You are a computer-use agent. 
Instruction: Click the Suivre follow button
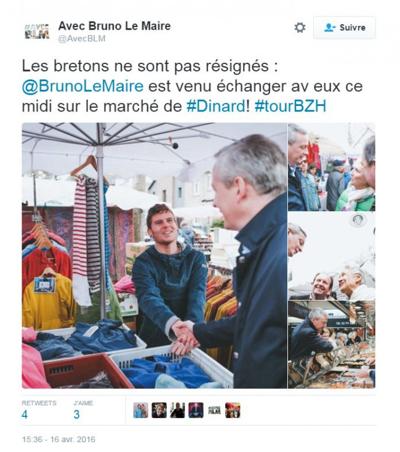345,28
